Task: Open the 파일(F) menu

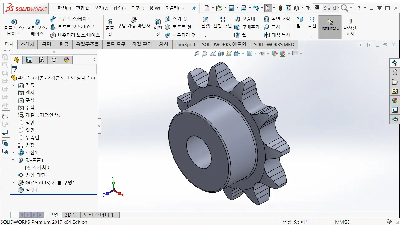Action: [64, 8]
